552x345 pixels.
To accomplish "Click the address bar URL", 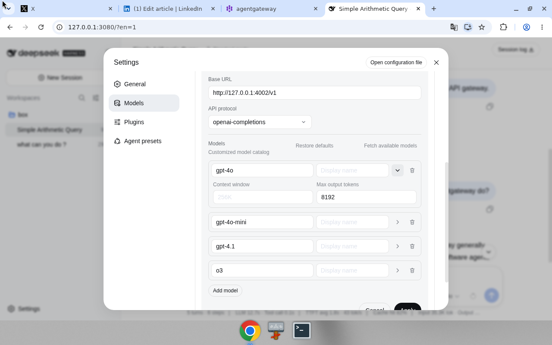I will 102,27.
